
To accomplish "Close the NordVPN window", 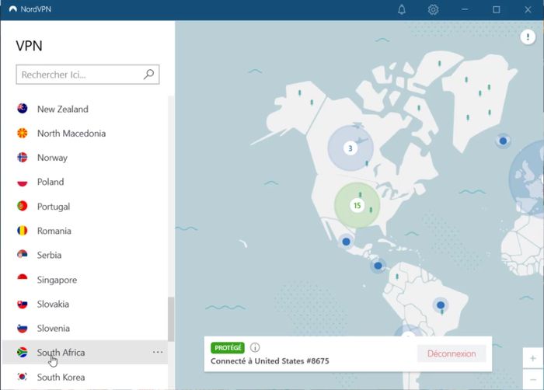I will pos(528,9).
